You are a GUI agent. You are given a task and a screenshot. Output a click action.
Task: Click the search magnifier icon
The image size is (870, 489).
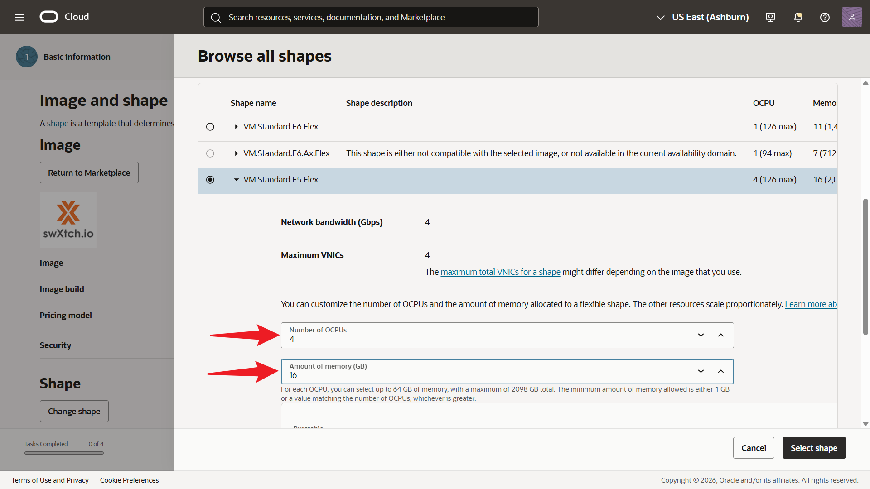pos(216,18)
